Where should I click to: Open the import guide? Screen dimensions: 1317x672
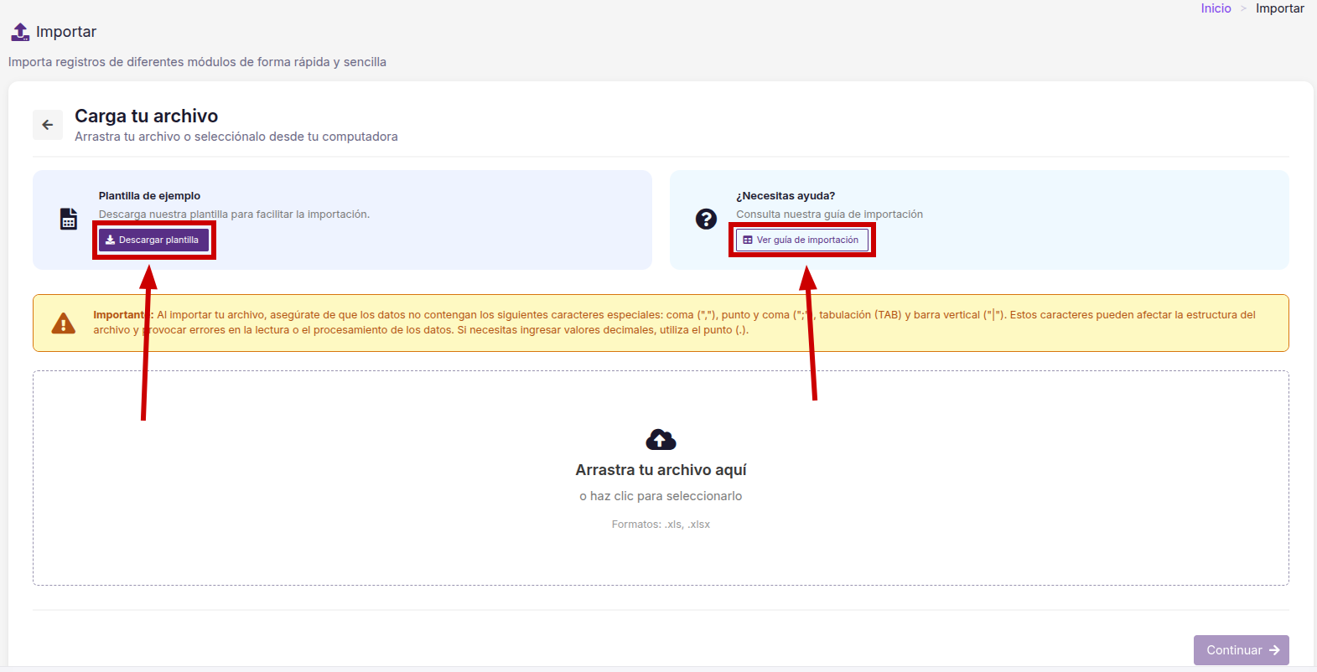pyautogui.click(x=802, y=240)
